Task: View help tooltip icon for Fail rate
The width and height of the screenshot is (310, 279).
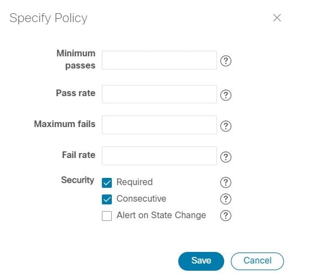Action: (226, 157)
